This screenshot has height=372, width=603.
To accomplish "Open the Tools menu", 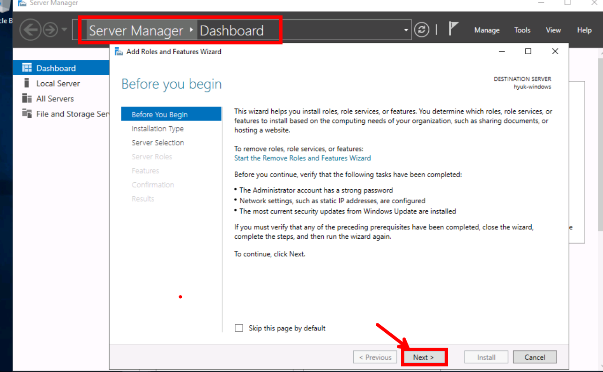I will [522, 30].
